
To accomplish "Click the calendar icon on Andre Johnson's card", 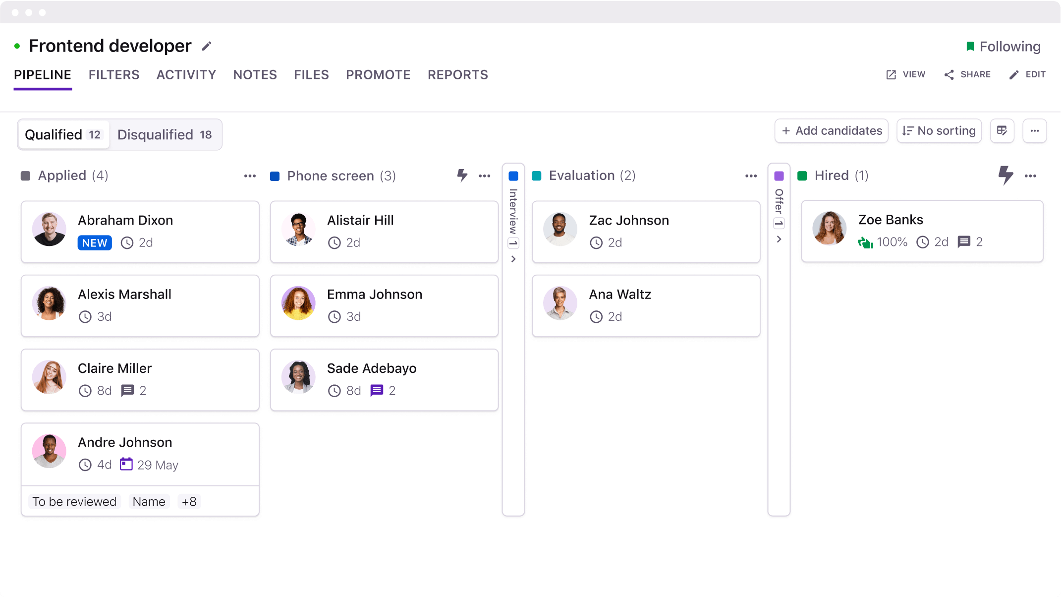I will point(127,464).
